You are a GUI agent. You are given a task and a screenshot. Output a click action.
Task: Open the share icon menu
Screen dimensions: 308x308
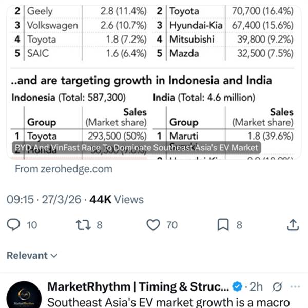click(293, 225)
